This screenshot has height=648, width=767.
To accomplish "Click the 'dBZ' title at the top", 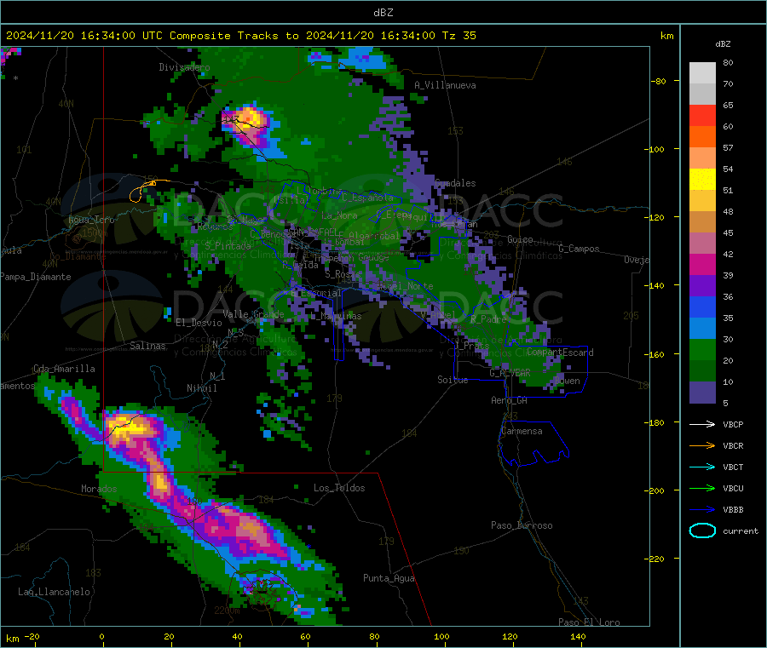I will pos(383,13).
